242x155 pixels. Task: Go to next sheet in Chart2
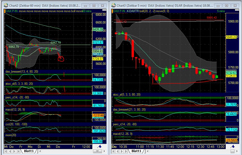coord(14,151)
